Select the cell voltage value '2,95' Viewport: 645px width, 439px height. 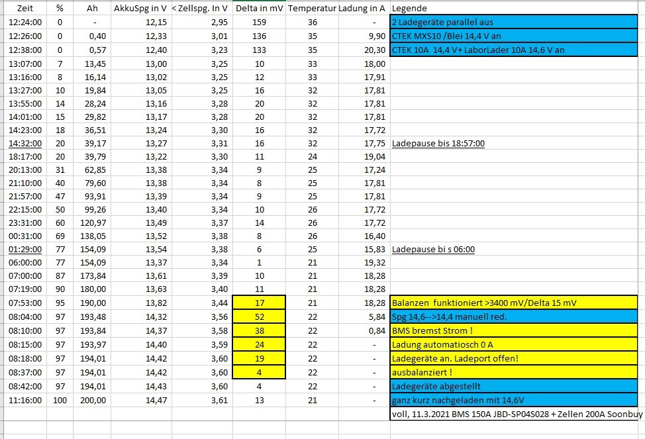point(202,23)
